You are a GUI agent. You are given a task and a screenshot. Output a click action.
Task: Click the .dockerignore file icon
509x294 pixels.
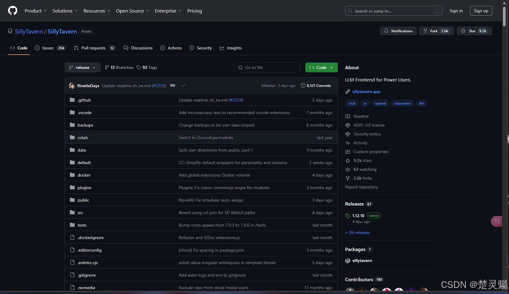[x=72, y=238]
